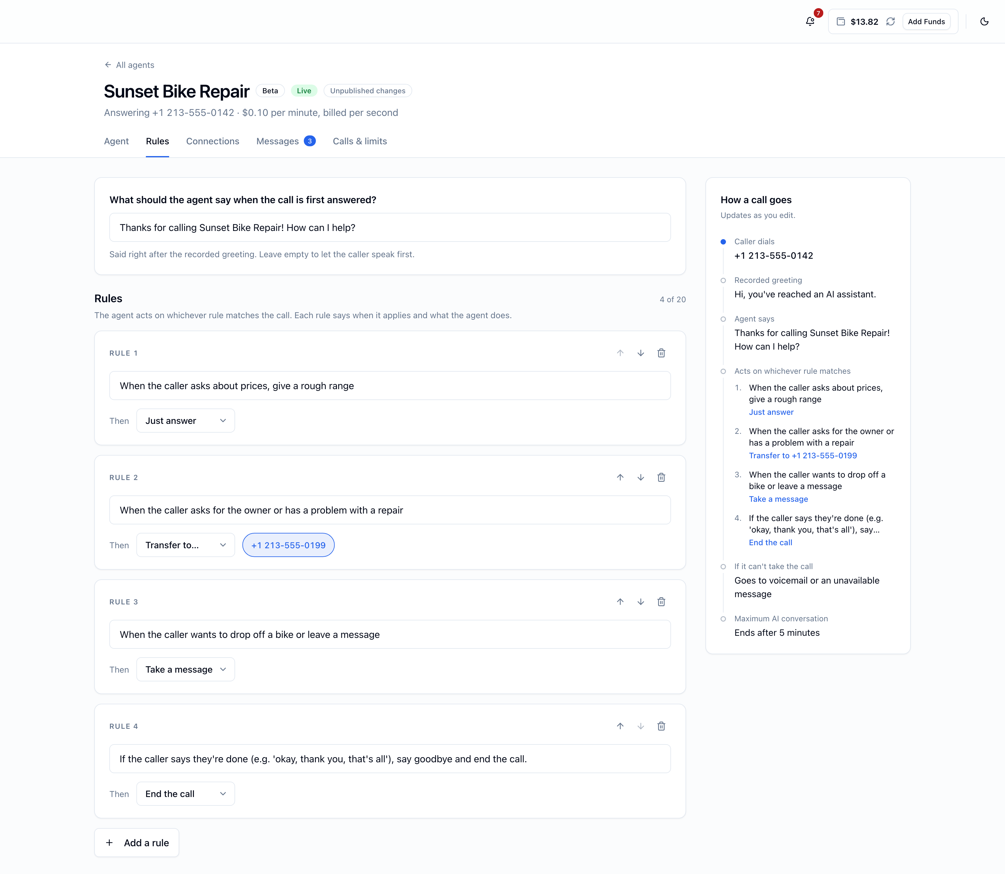Screen dimensions: 1005x874
Task: Edit Rule 1 condition text field
Action: (390, 386)
